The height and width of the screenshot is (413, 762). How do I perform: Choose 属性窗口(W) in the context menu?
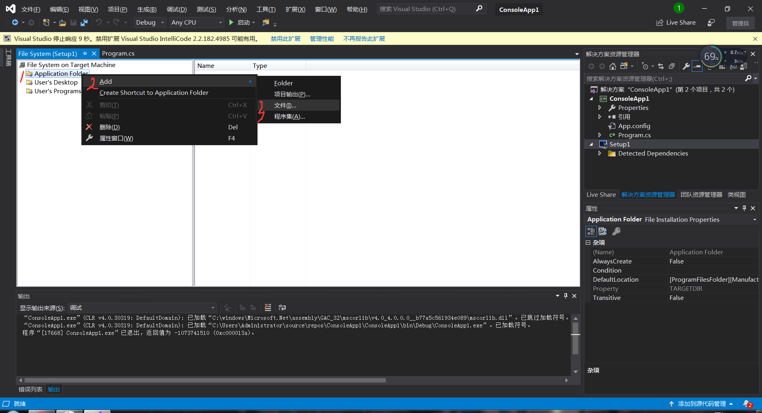pyautogui.click(x=169, y=138)
